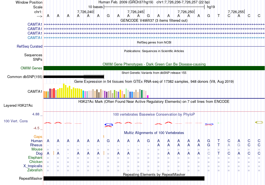Click the Chicken species label
Image resolution: width=265 pixels, height=185 pixels.
point(36,162)
